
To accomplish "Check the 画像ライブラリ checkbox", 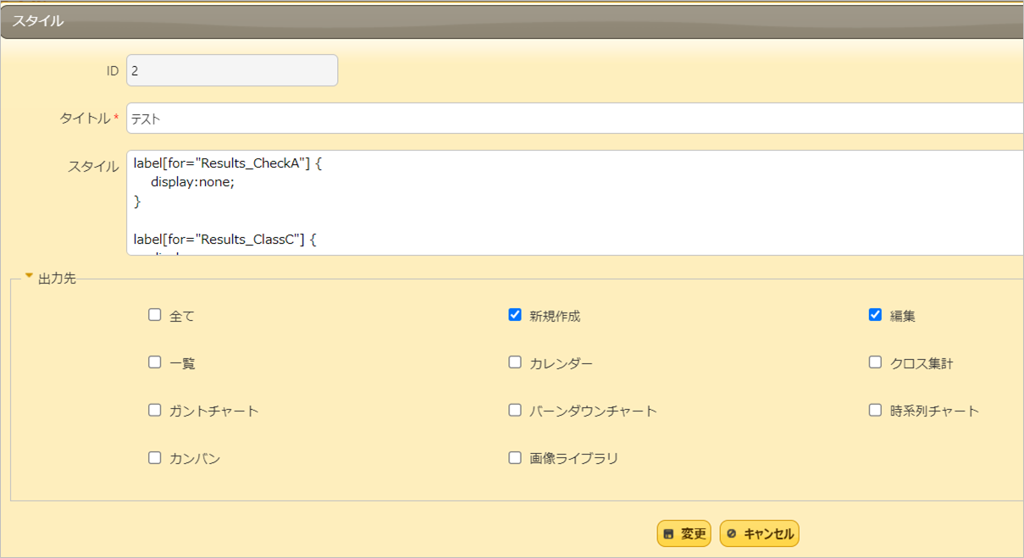I will 514,457.
